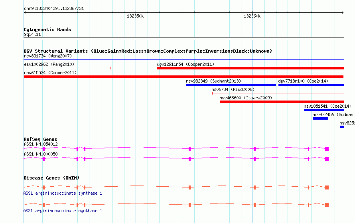Select variant label nsv982349 (Sudmant2013)
Image resolution: width=355 pixels, height=223 pixels.
tap(213, 81)
